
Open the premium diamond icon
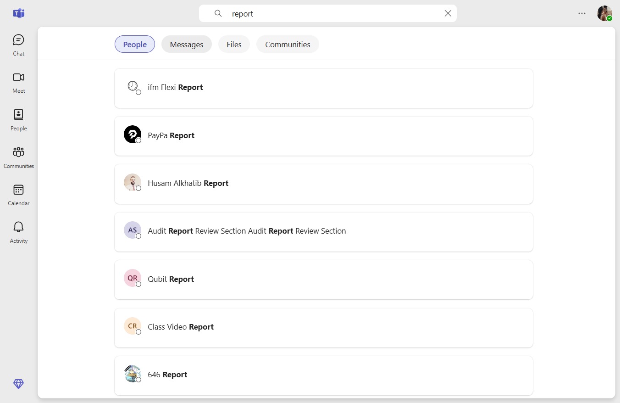18,384
